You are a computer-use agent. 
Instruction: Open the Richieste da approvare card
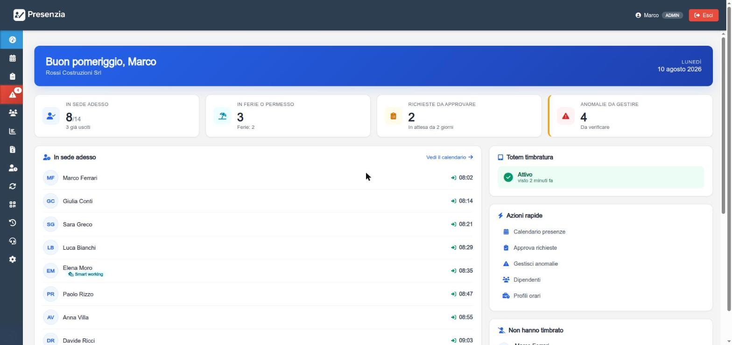(459, 116)
